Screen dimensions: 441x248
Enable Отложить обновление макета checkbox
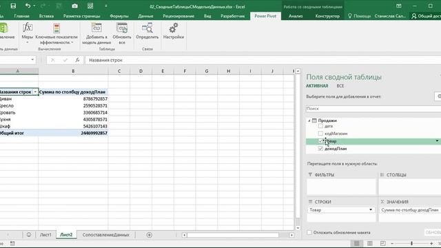pyautogui.click(x=309, y=233)
